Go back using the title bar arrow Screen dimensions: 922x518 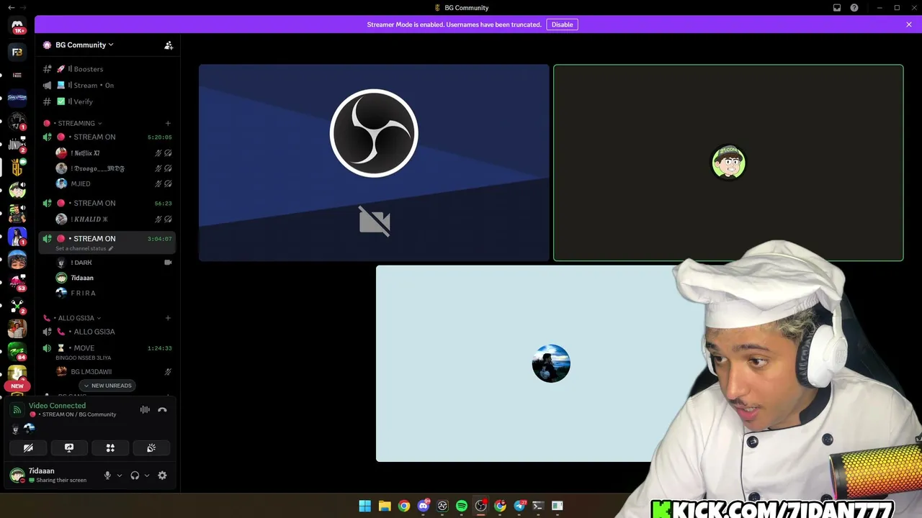pos(11,8)
